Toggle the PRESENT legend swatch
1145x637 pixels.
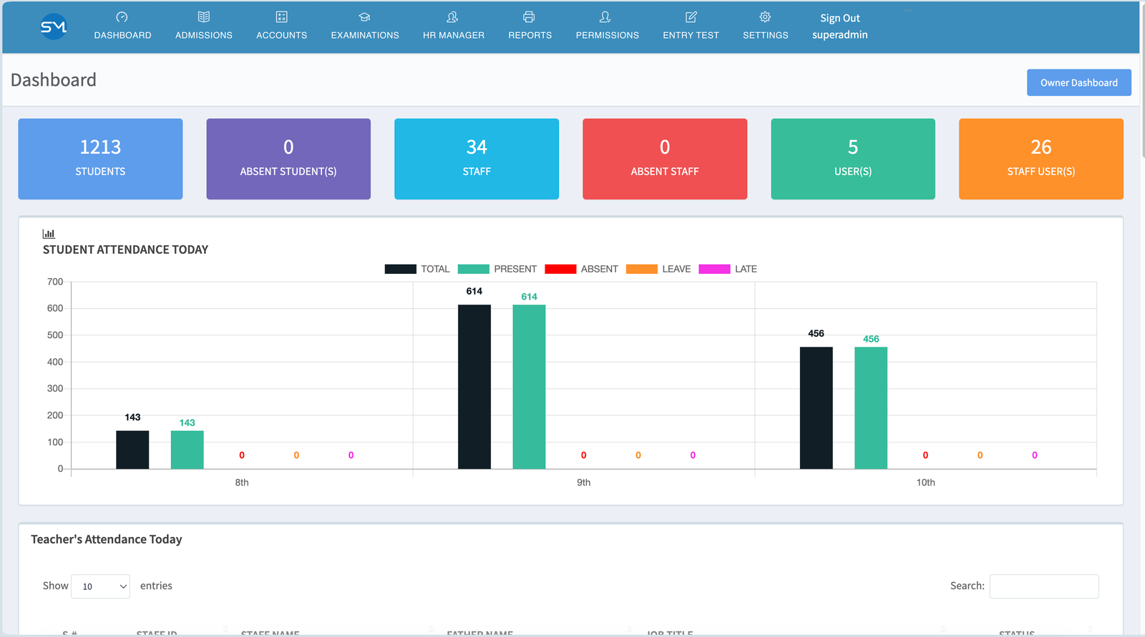[x=474, y=270]
